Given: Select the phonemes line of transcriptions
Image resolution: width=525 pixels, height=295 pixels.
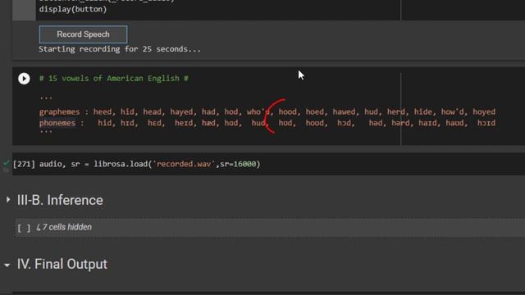Looking at the screenshot, I should pos(267,123).
